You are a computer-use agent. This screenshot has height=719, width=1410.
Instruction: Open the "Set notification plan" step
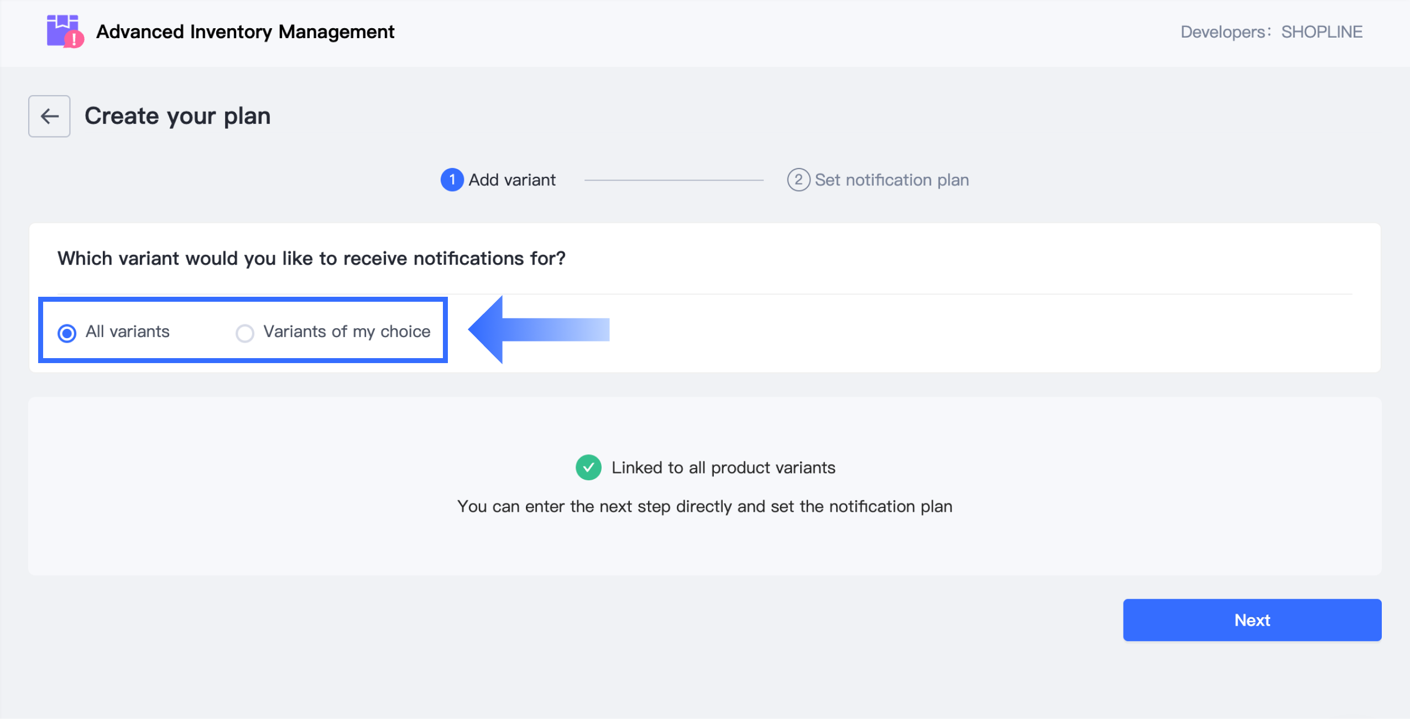tap(891, 180)
